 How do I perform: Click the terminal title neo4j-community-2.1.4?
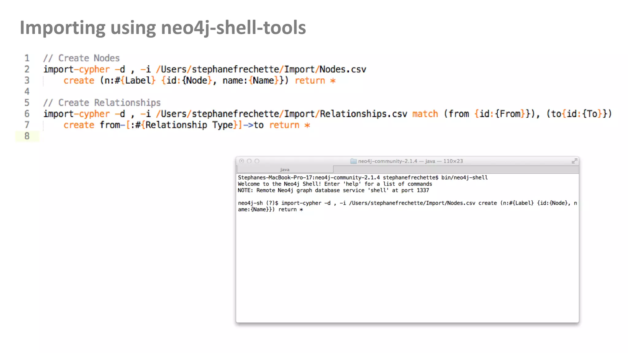388,161
